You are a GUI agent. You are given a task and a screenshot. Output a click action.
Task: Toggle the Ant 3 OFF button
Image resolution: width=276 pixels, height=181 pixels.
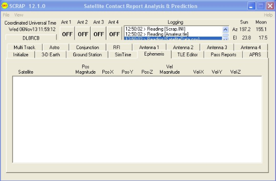pyautogui.click(x=98, y=34)
